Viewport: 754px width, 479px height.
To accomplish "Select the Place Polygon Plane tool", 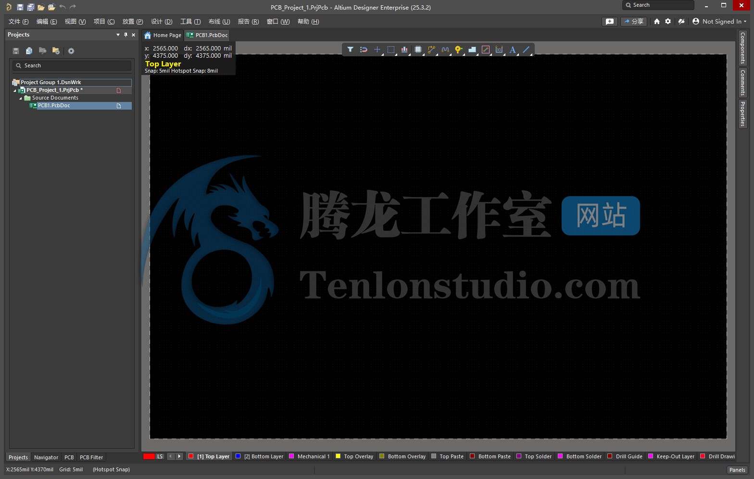I will click(472, 50).
